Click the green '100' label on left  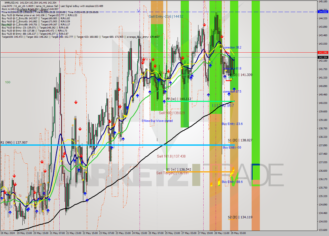click(x=8, y=82)
